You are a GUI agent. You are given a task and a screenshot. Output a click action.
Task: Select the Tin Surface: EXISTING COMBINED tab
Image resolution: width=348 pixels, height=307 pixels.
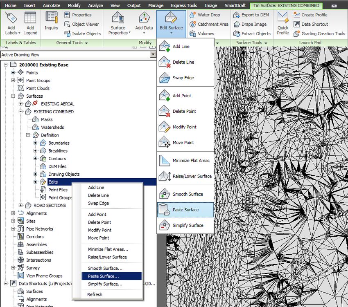pos(286,5)
